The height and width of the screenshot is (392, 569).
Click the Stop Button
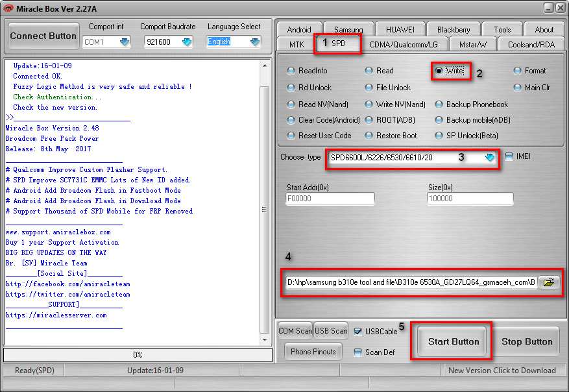coord(527,341)
